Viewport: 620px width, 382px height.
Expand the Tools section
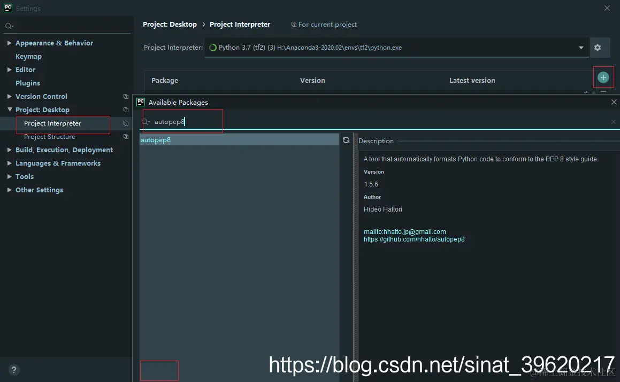click(9, 177)
